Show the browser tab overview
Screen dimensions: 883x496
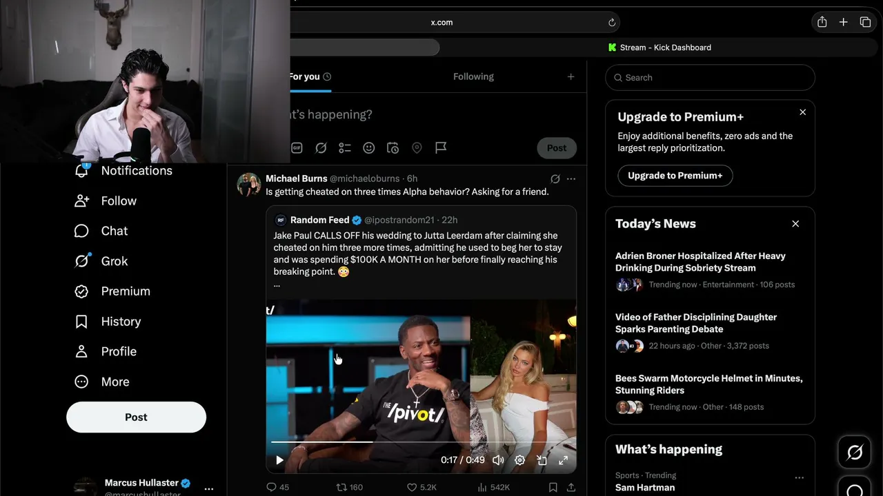tap(865, 22)
